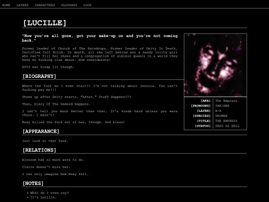
Task: Click the 'N/A' layer value
Action: tap(218, 111)
